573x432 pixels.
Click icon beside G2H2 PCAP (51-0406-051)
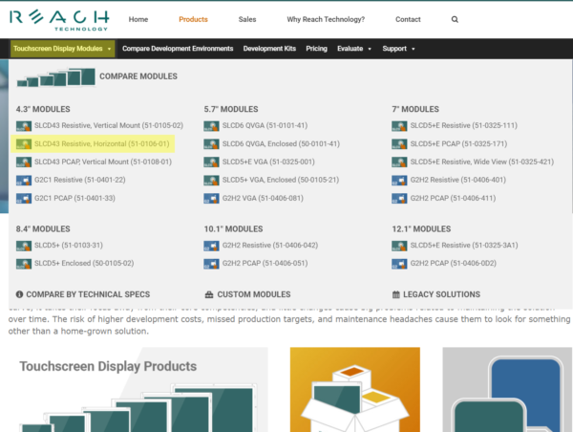point(212,264)
